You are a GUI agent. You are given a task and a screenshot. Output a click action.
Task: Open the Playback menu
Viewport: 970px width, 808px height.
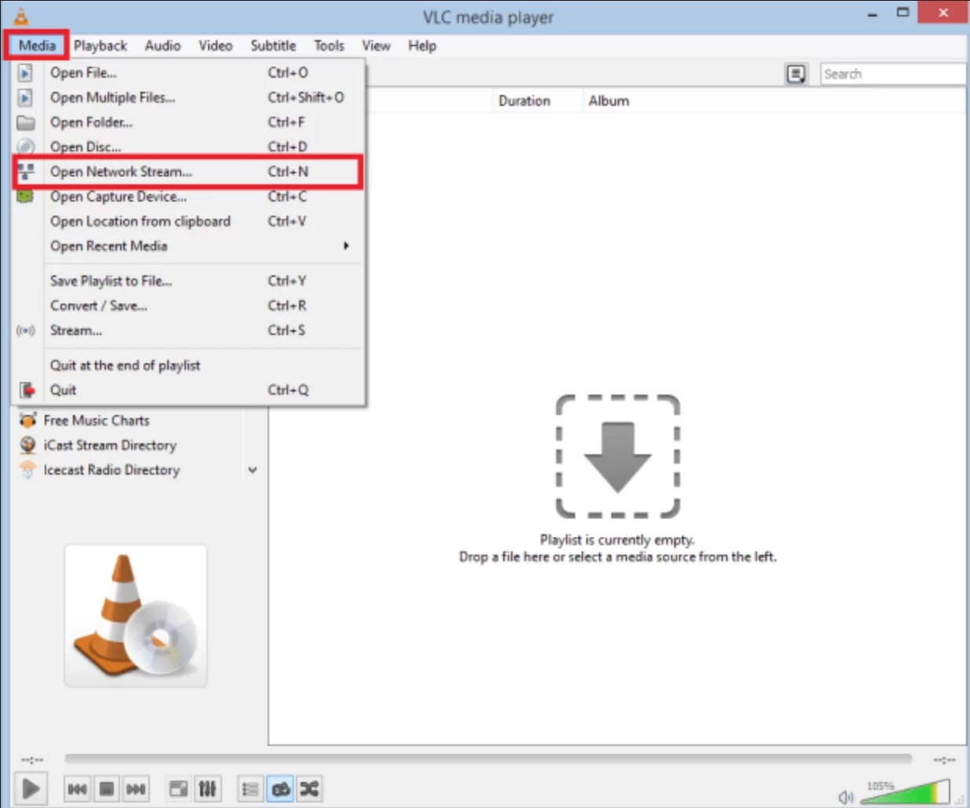(x=100, y=45)
